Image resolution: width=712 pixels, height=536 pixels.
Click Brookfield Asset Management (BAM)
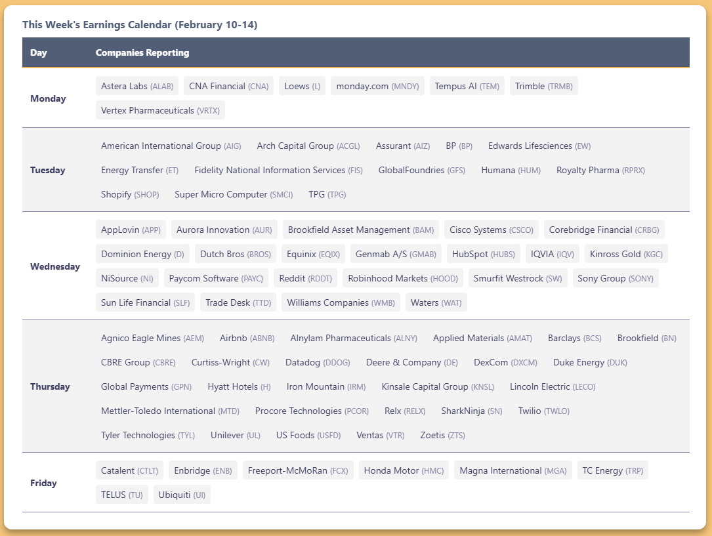click(x=361, y=230)
